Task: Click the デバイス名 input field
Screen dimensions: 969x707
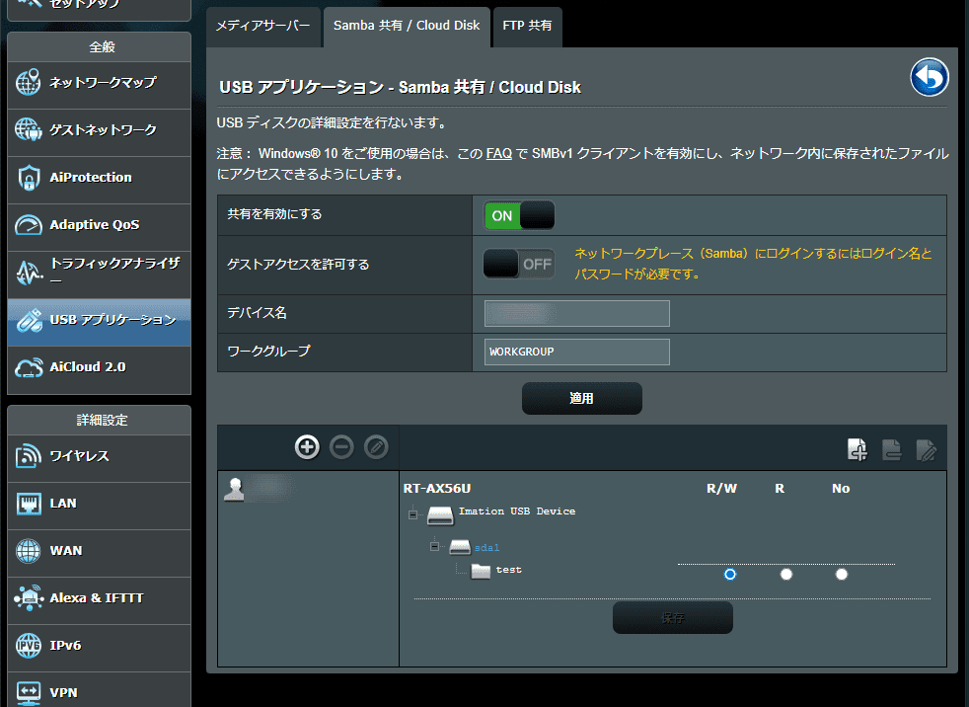Action: pyautogui.click(x=576, y=313)
